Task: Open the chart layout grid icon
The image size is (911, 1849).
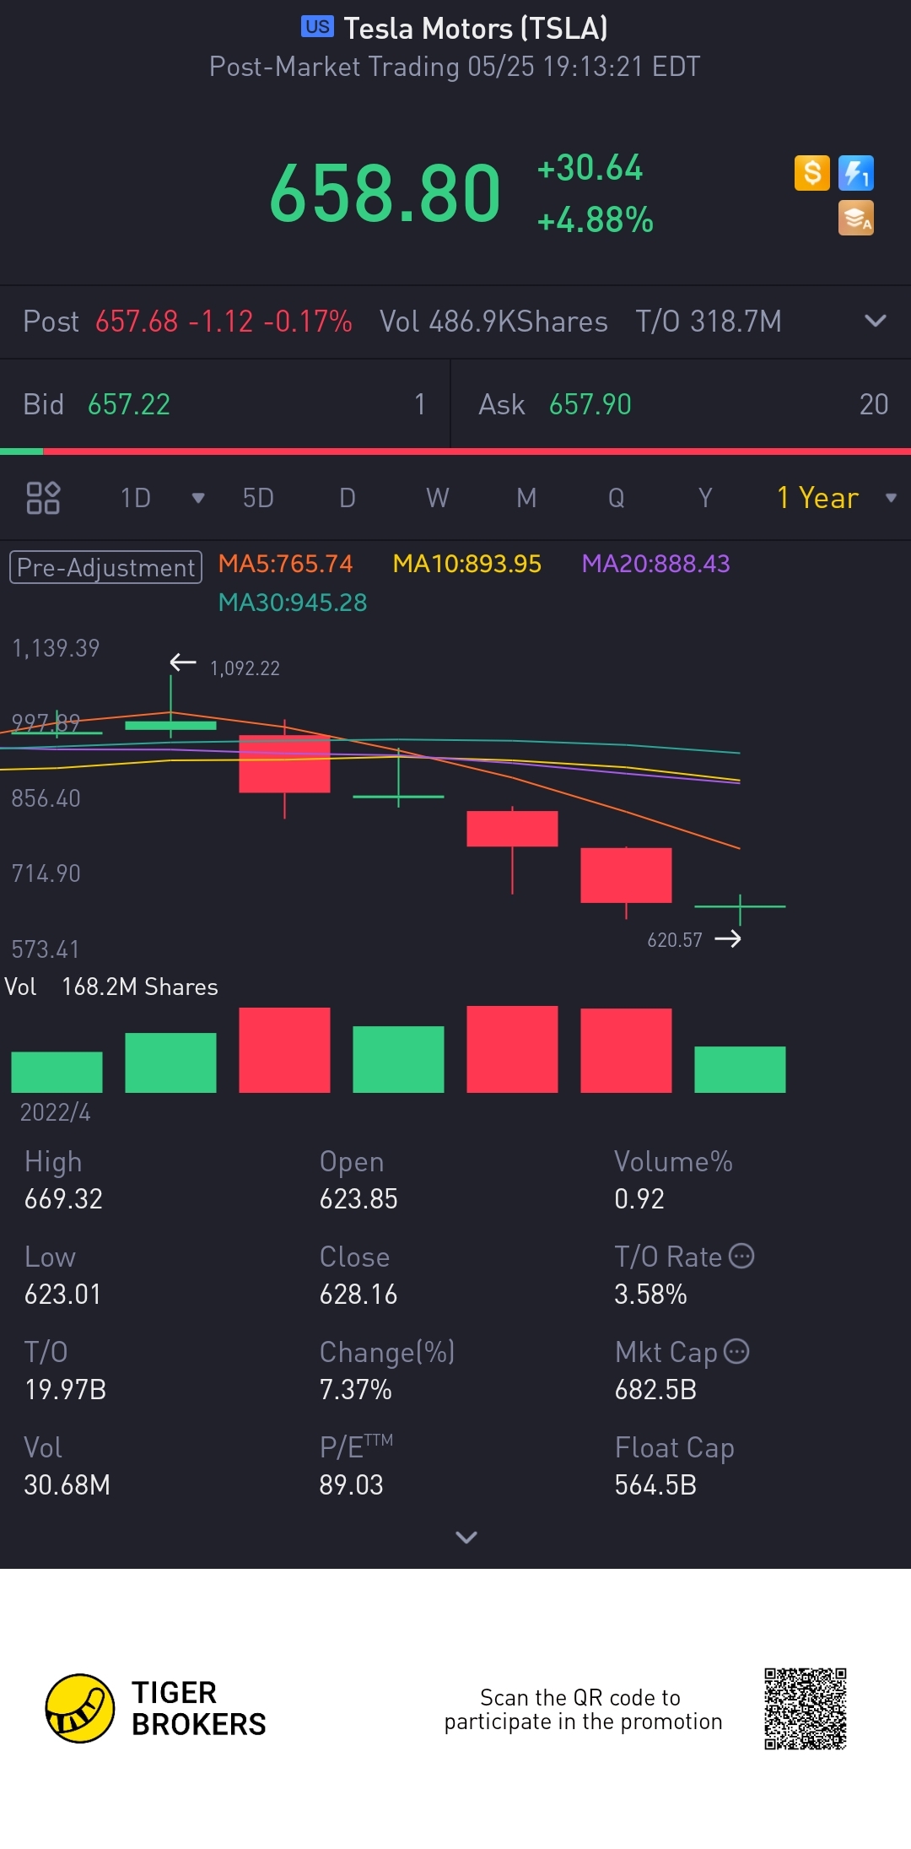Action: click(x=43, y=498)
